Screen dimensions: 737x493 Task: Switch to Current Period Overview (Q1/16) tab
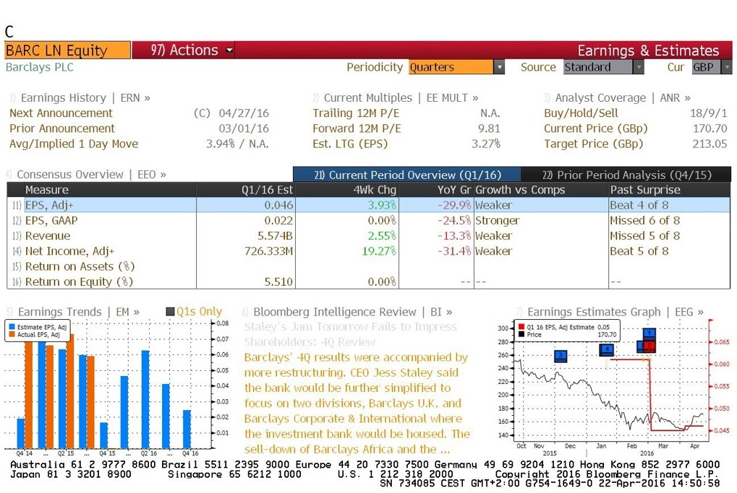click(407, 175)
